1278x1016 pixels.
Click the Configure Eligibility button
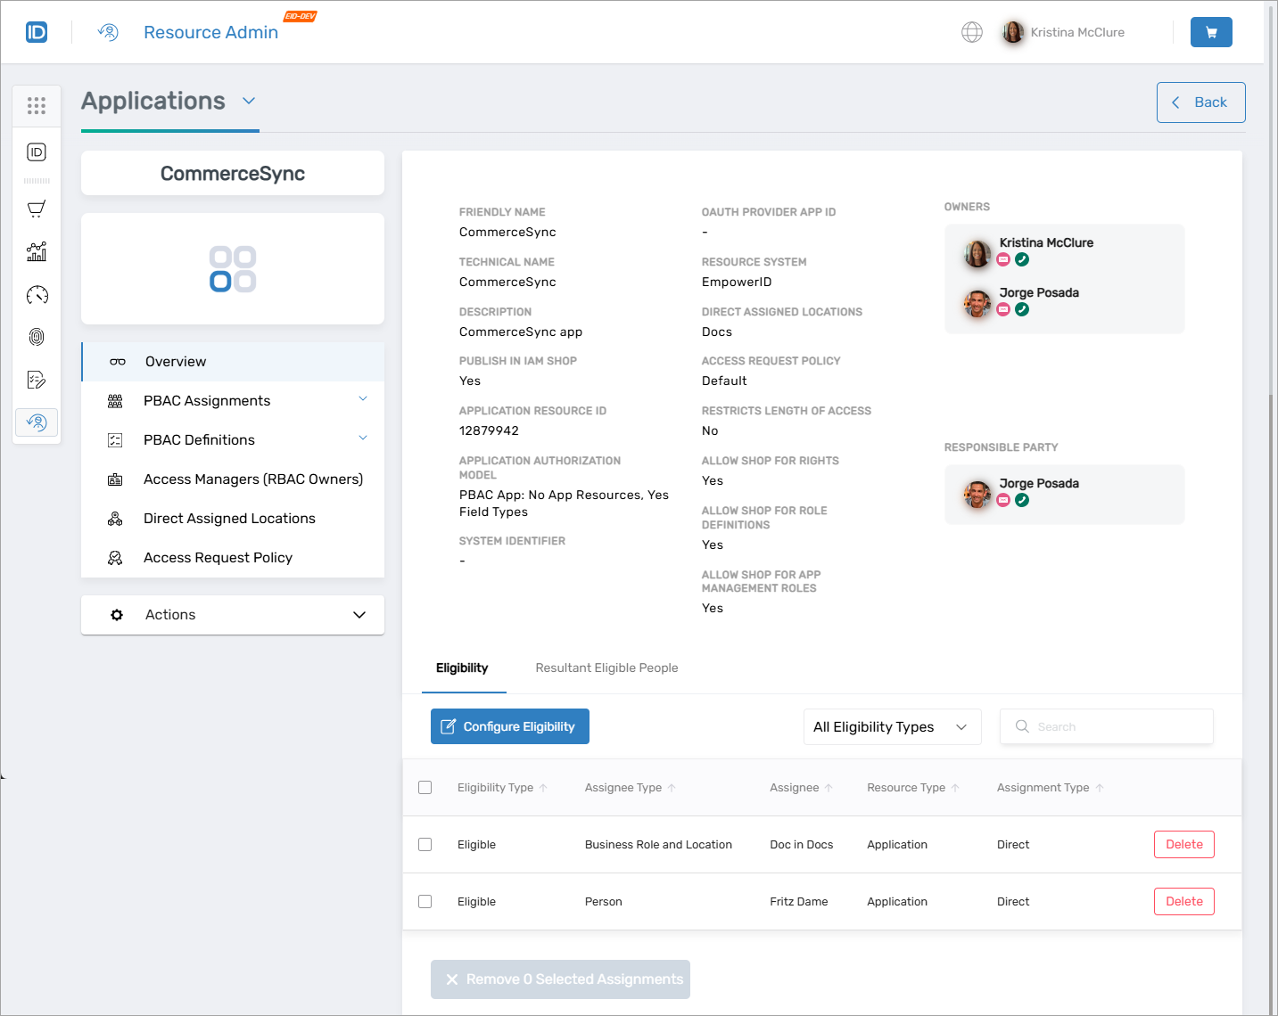coord(510,726)
